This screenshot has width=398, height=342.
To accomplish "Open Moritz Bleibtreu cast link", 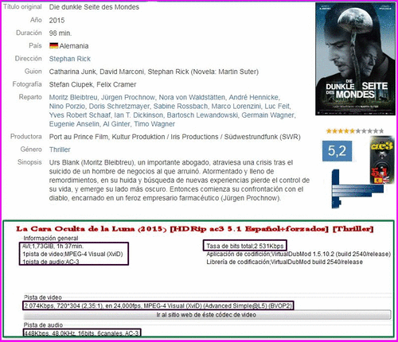I will [73, 97].
